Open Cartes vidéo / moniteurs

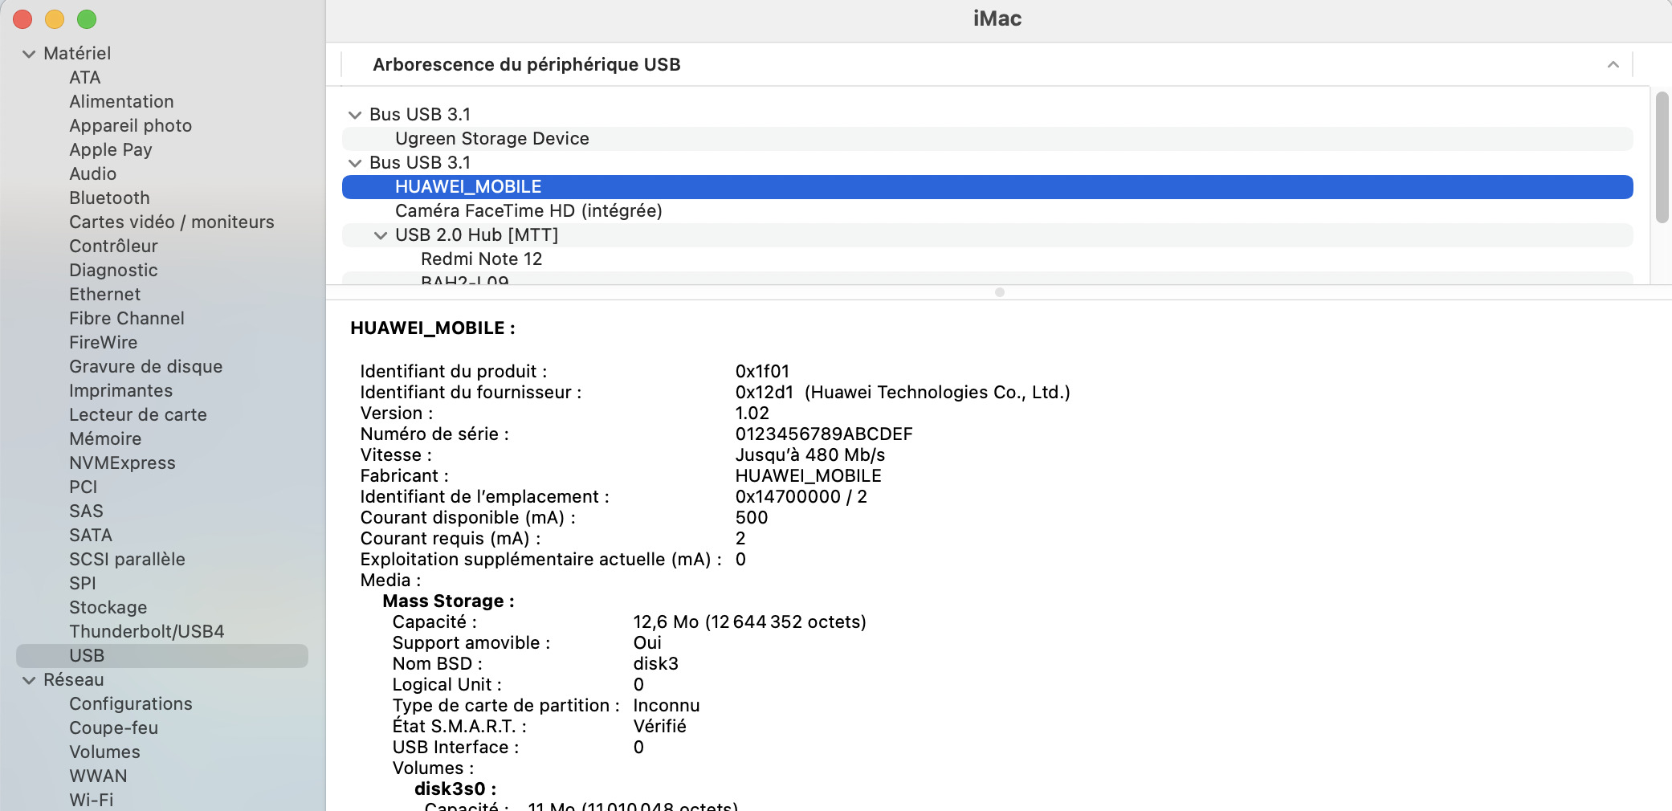171,222
